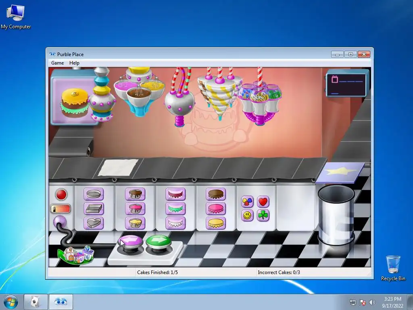Click the metal trash can
Screen dimensions: 413x310
coord(336,215)
